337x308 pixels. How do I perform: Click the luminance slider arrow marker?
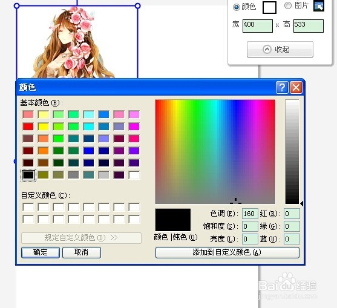point(302,203)
